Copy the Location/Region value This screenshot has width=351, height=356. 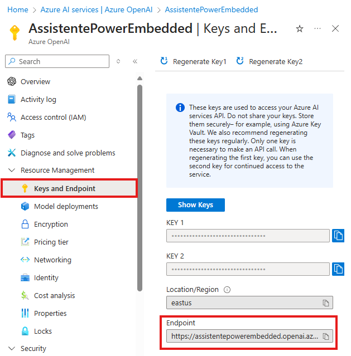click(326, 303)
